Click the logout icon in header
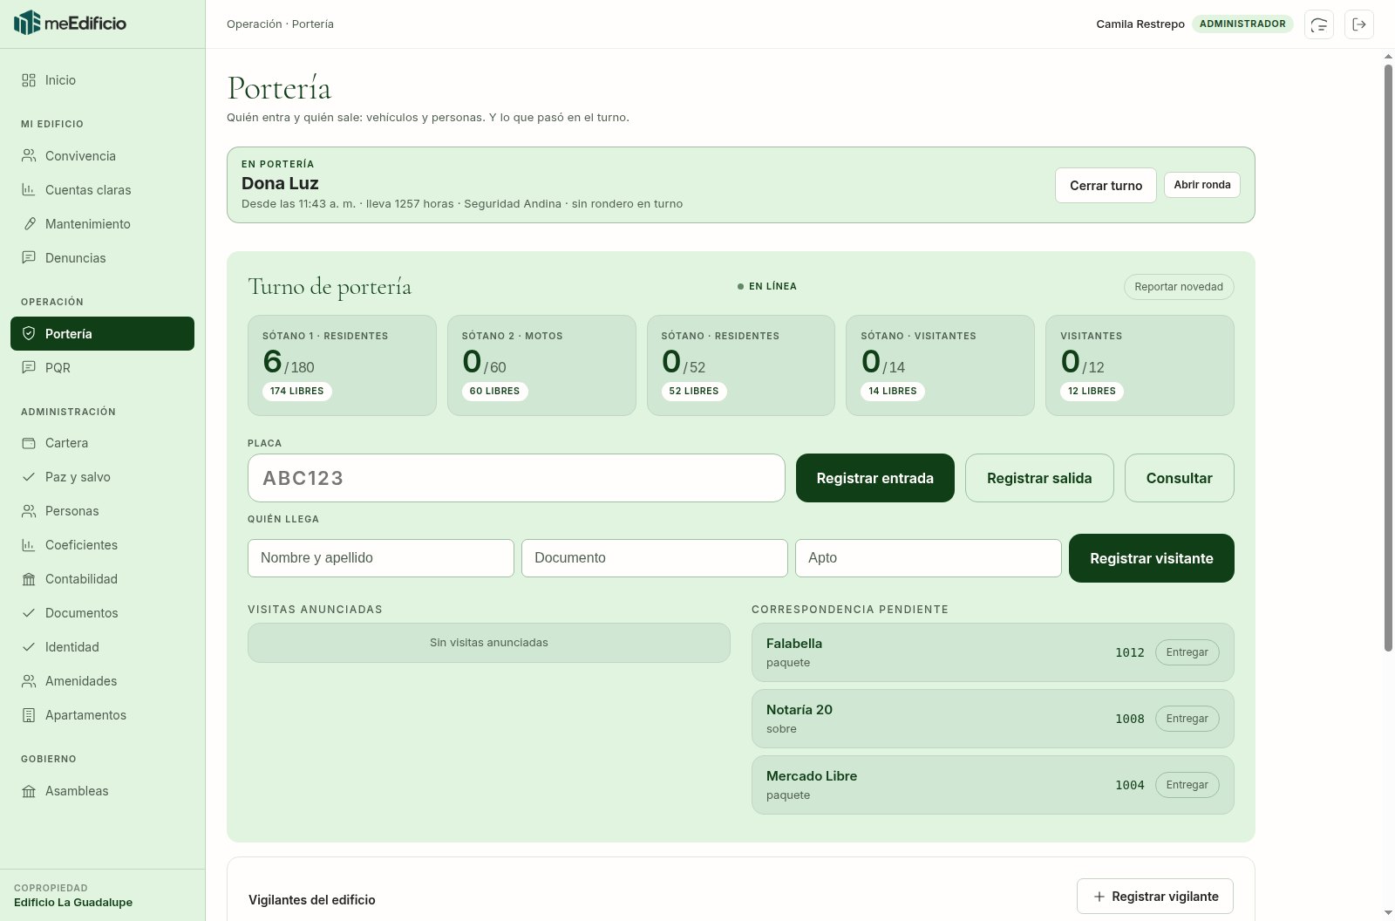This screenshot has width=1395, height=921. click(x=1359, y=24)
